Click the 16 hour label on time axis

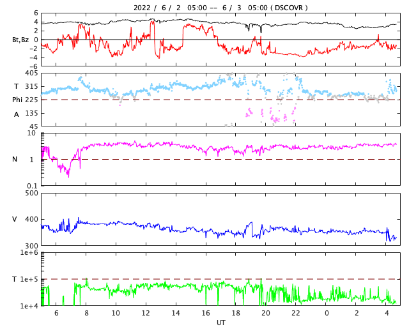pyautogui.click(x=206, y=313)
